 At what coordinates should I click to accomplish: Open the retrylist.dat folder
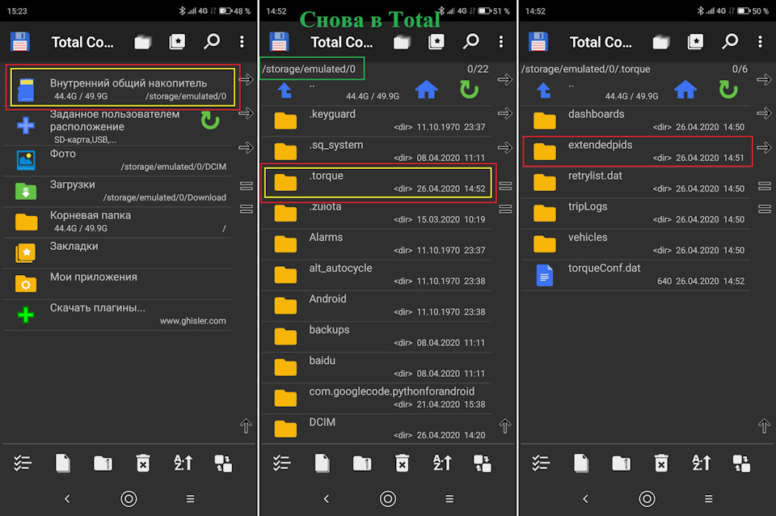pos(636,182)
